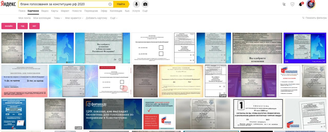328x132 pixels.
Task: Open the Эфир tab
Action: (104, 11)
